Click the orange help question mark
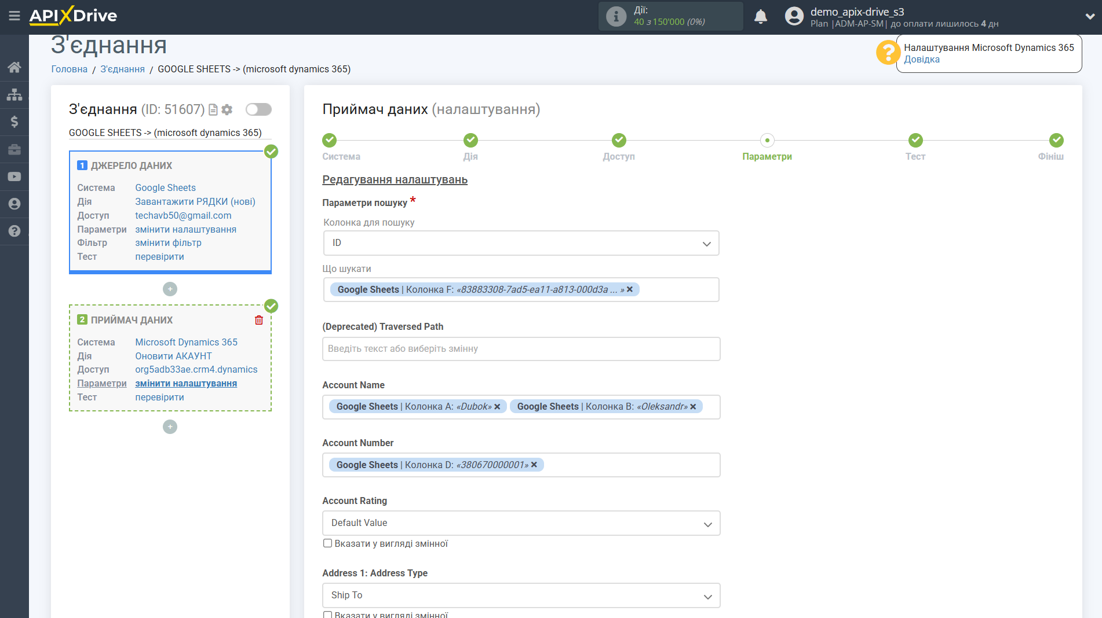Screen dimensions: 1102x618 [x=887, y=52]
